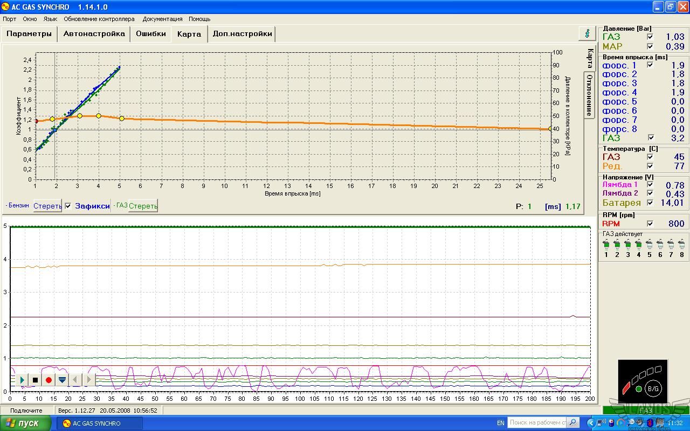Stop the oscilloscope with the black square
Screen dimensions: 690x431
[36, 380]
